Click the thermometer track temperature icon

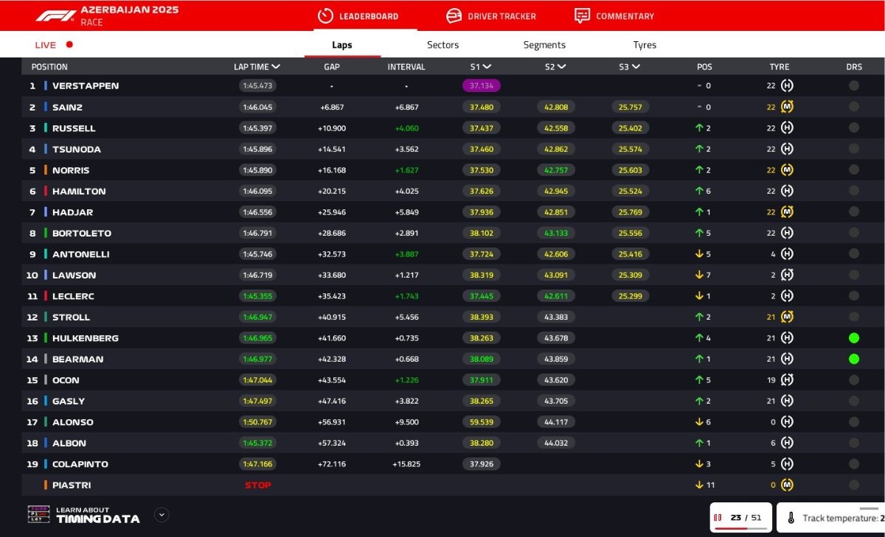(x=790, y=517)
